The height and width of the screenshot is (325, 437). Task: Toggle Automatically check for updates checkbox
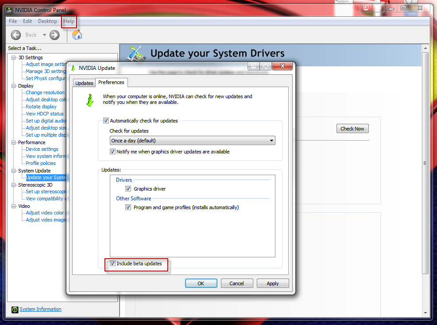106,121
